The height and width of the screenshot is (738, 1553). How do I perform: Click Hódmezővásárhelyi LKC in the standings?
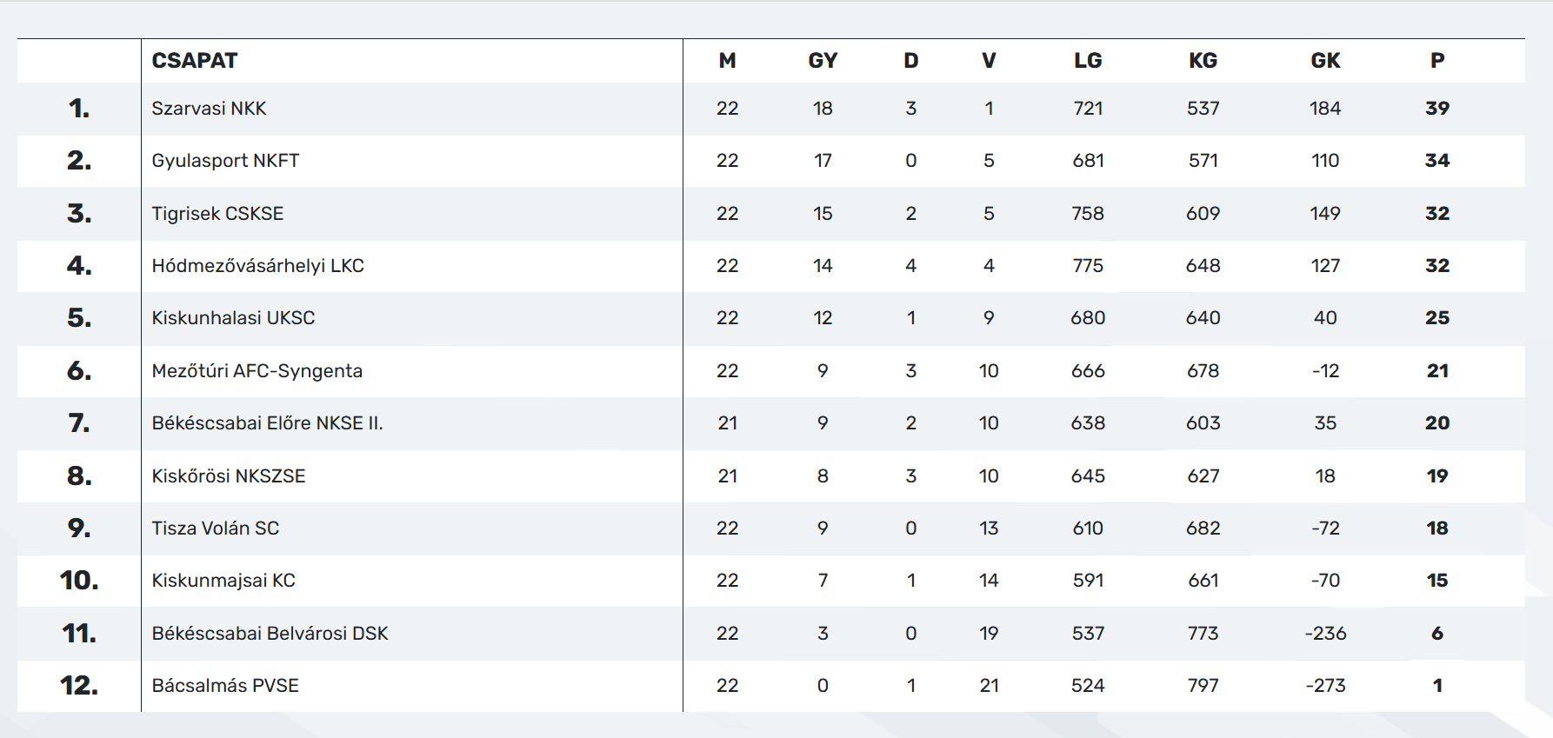(257, 266)
